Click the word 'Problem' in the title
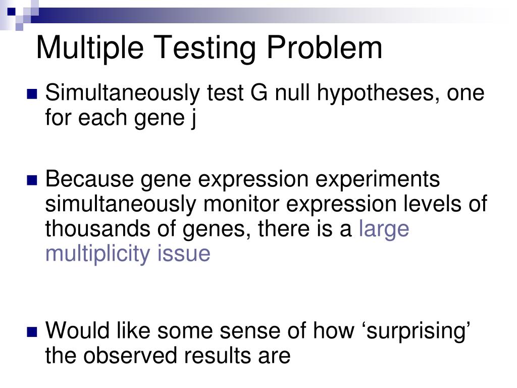The height and width of the screenshot is (388, 517). pyautogui.click(x=324, y=48)
